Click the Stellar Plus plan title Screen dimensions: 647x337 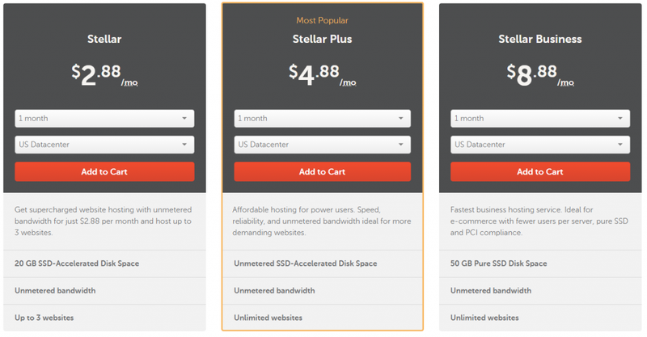pyautogui.click(x=322, y=39)
